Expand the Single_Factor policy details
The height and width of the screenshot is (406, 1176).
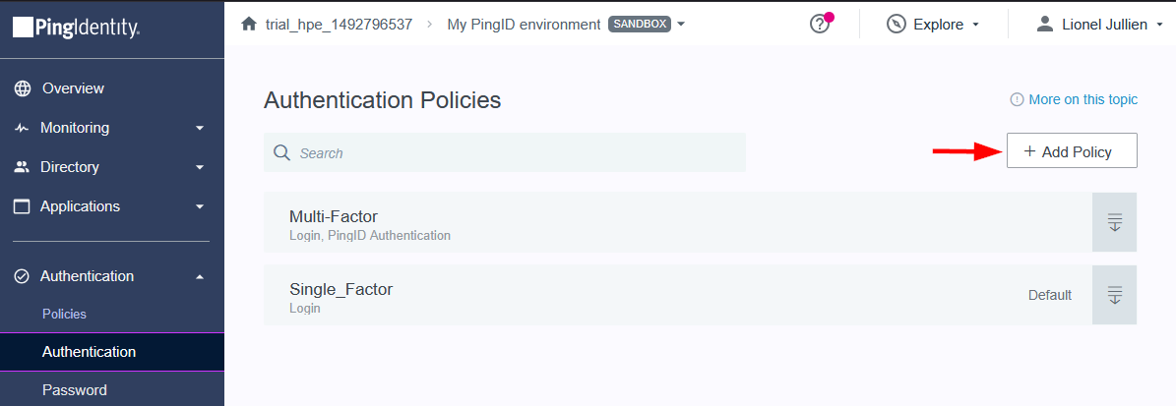point(1115,295)
